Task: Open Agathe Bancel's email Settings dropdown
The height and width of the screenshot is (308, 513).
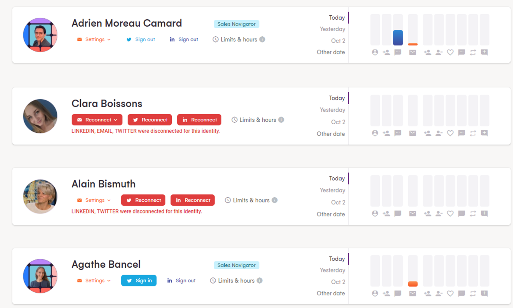Action: (x=94, y=281)
